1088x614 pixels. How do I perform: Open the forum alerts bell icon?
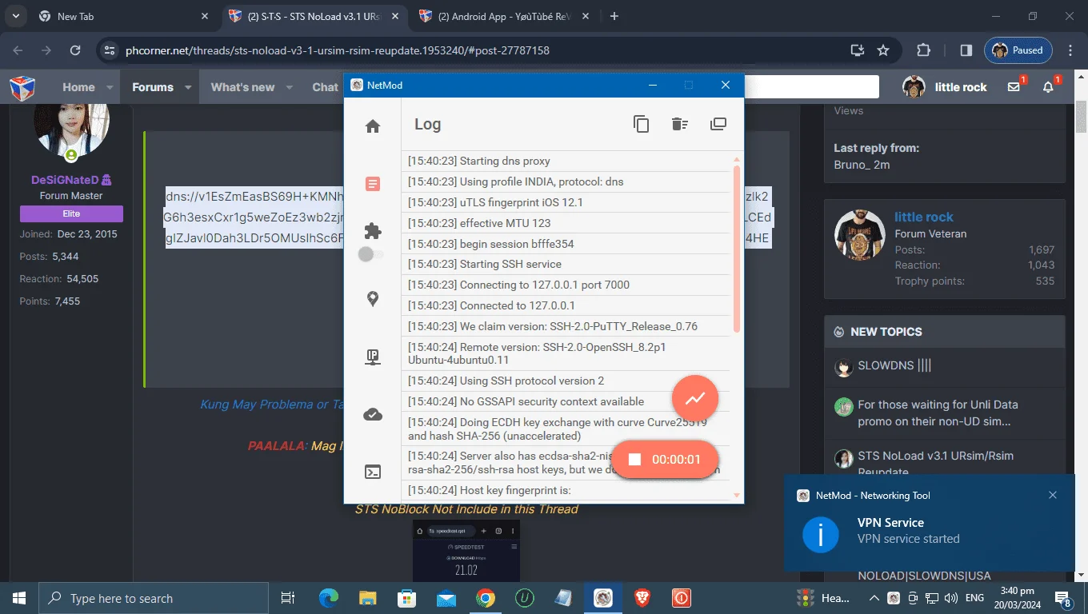[x=1049, y=87]
